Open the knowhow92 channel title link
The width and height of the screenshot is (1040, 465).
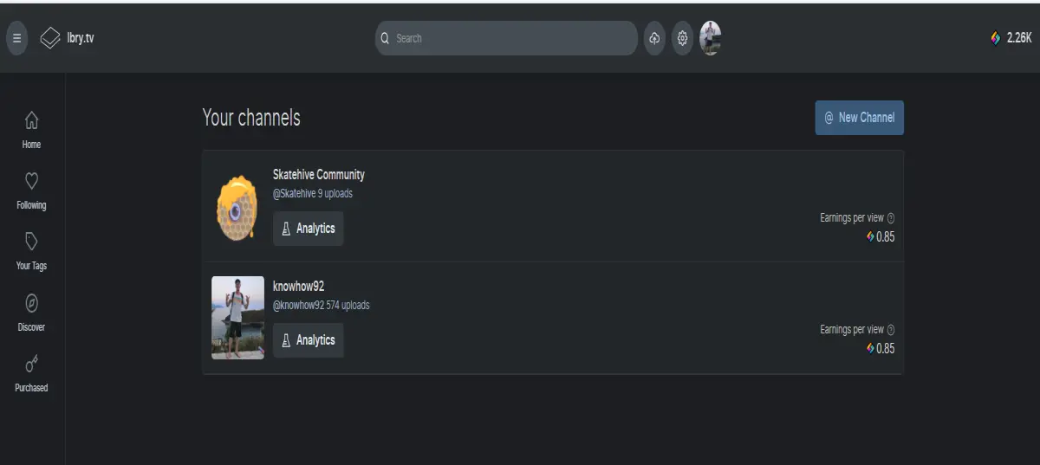298,286
